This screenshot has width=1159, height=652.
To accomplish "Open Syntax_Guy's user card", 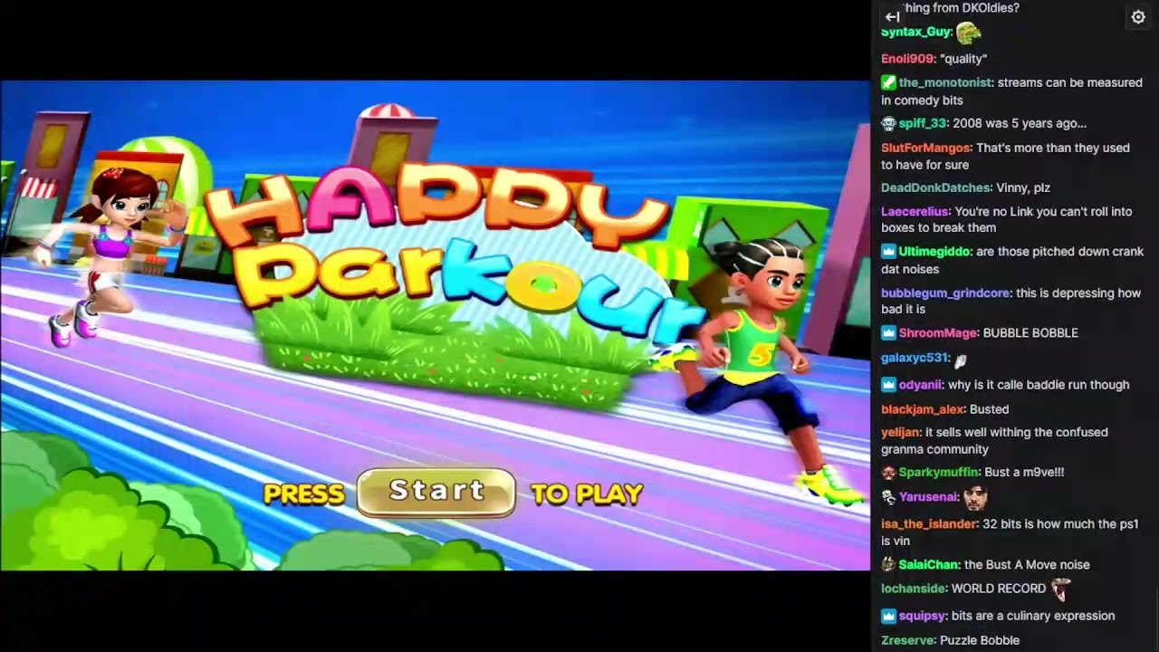I will (916, 32).
